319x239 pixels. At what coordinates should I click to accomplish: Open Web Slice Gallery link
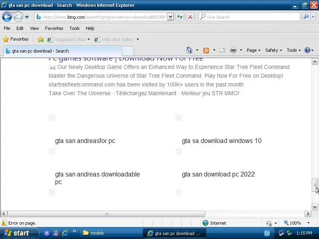tap(114, 39)
